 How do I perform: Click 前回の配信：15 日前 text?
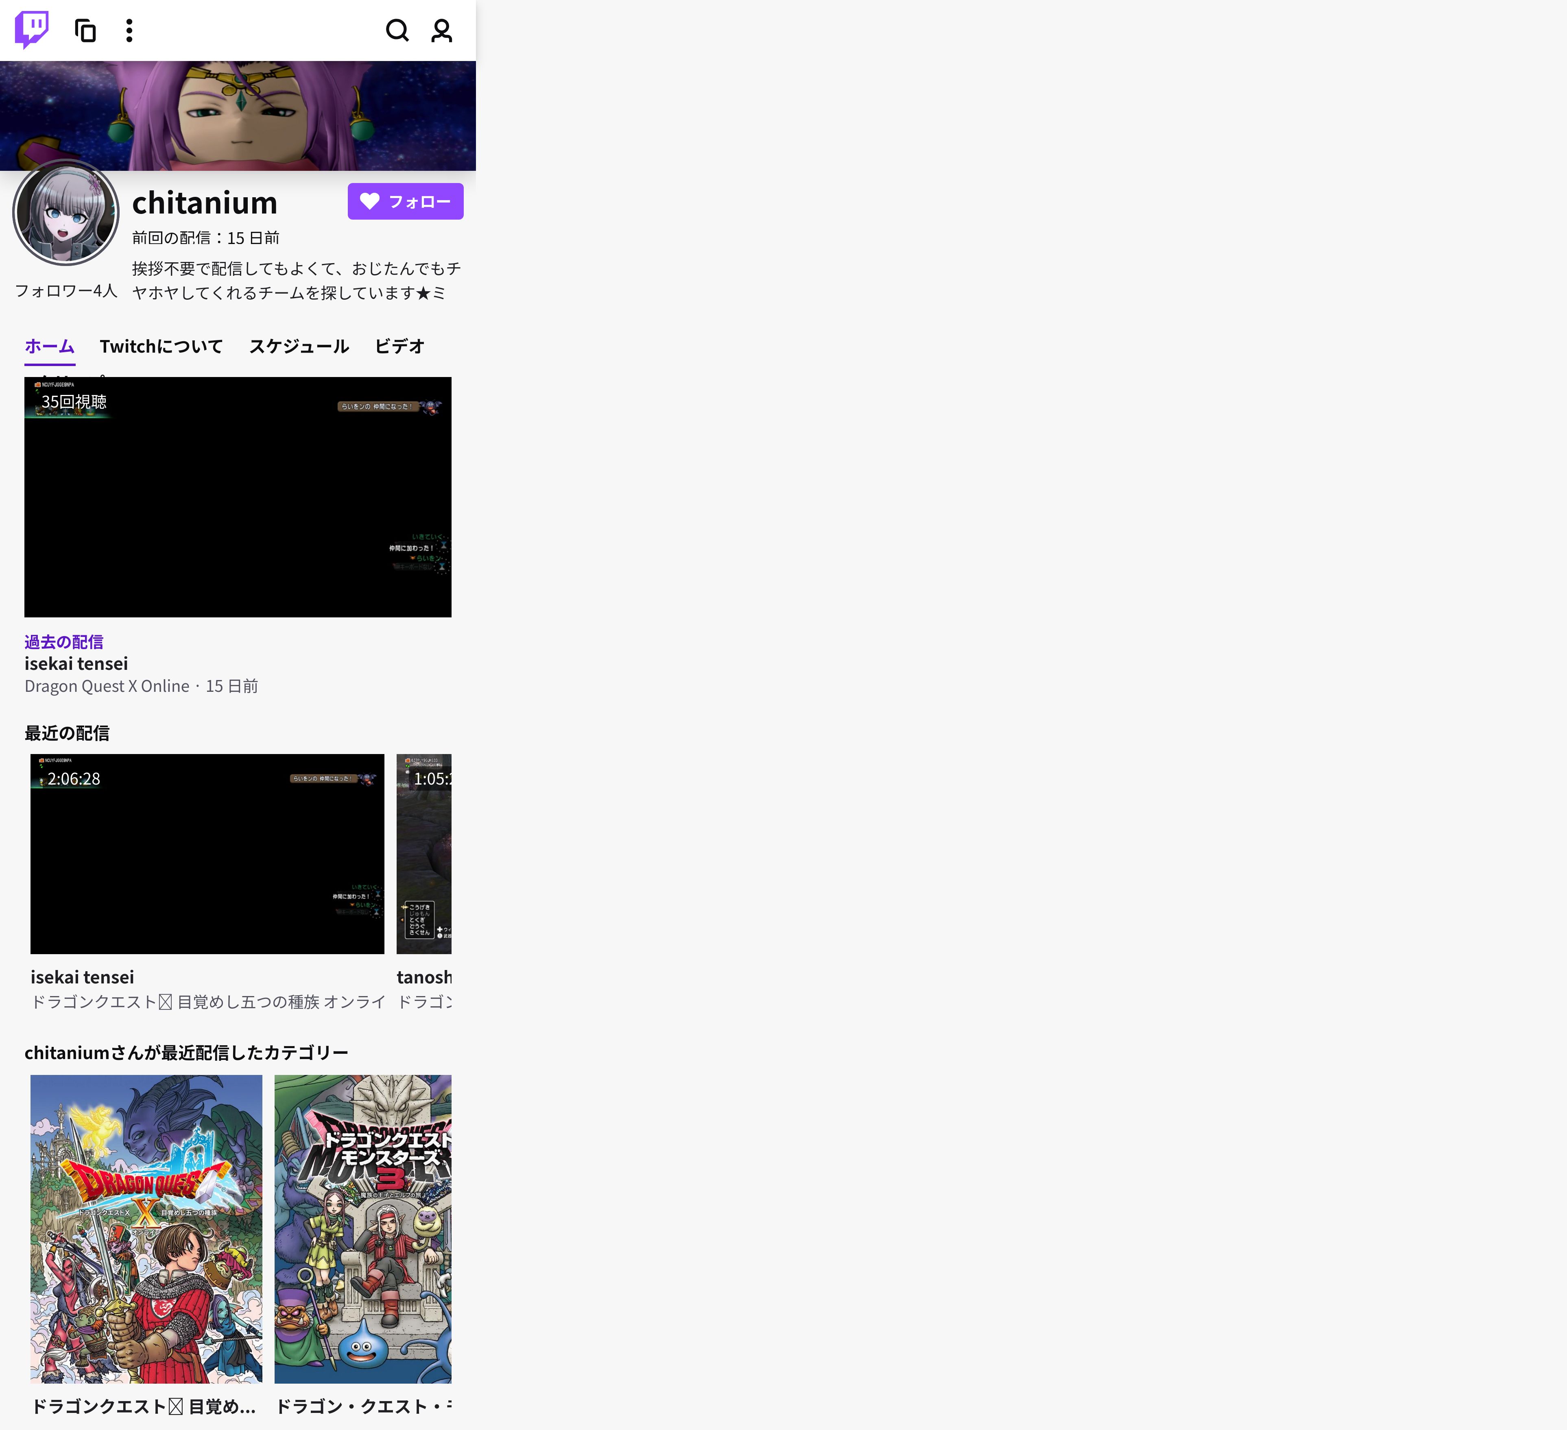[x=205, y=238]
